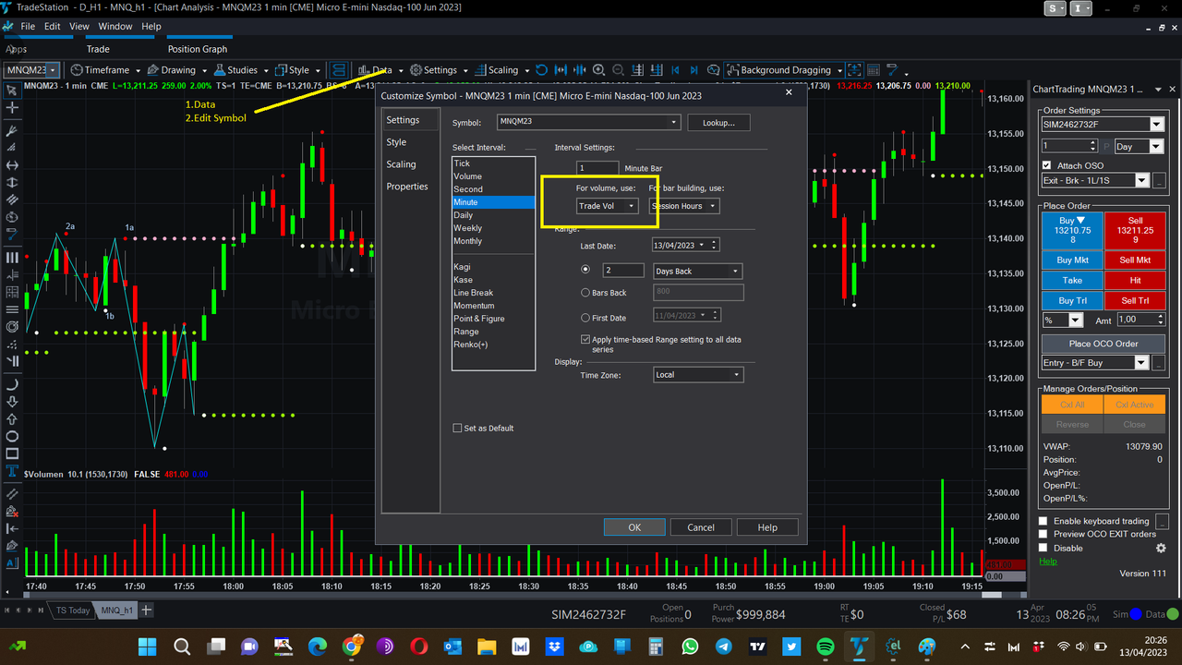Viewport: 1182px width, 665px height.
Task: Click the S button at top right
Action: pos(1055,8)
